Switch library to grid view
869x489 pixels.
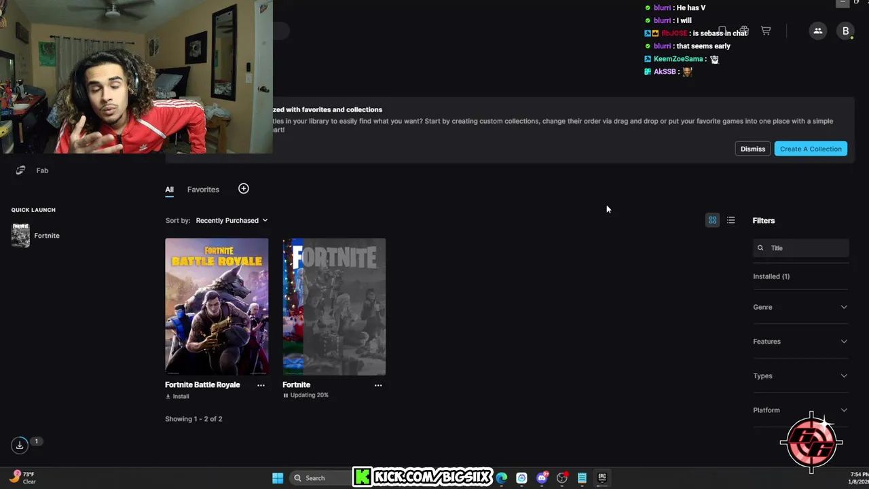click(x=712, y=220)
